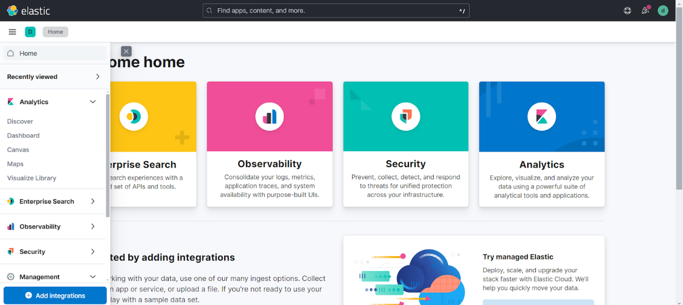Click the Try managed Elastic heading
The image size is (683, 305).
click(518, 257)
